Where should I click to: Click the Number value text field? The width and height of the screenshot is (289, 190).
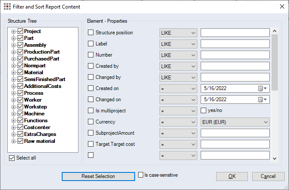coord(235,55)
